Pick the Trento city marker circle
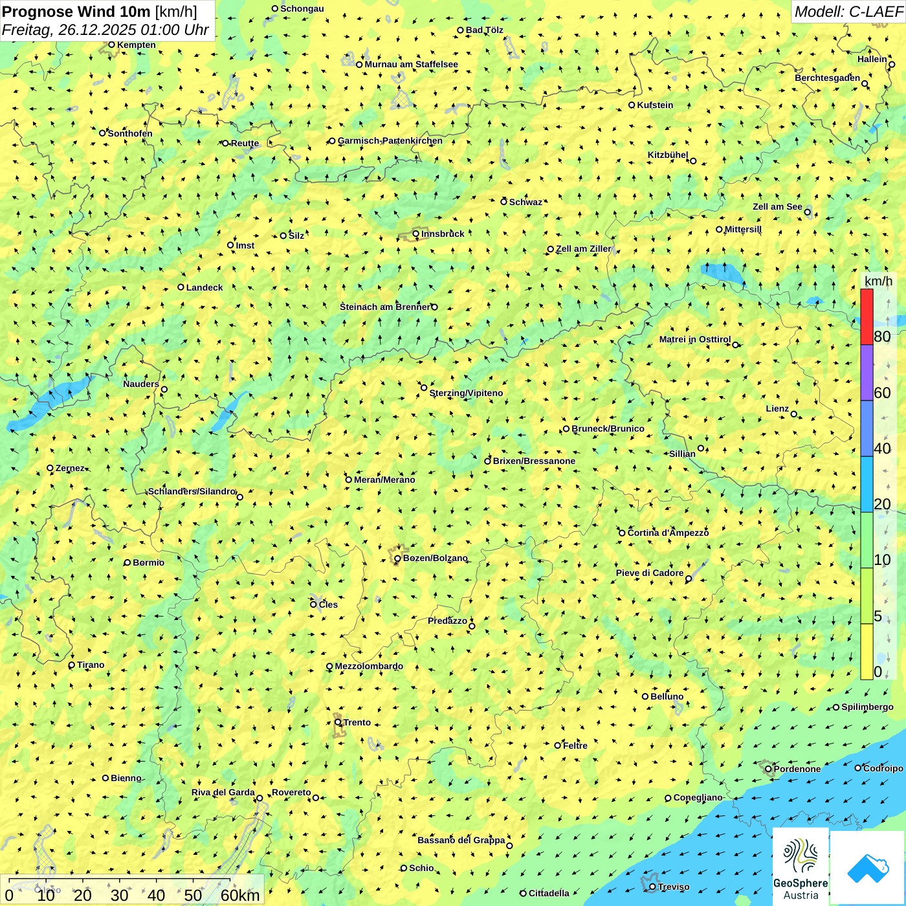This screenshot has height=906, width=906. (x=338, y=722)
